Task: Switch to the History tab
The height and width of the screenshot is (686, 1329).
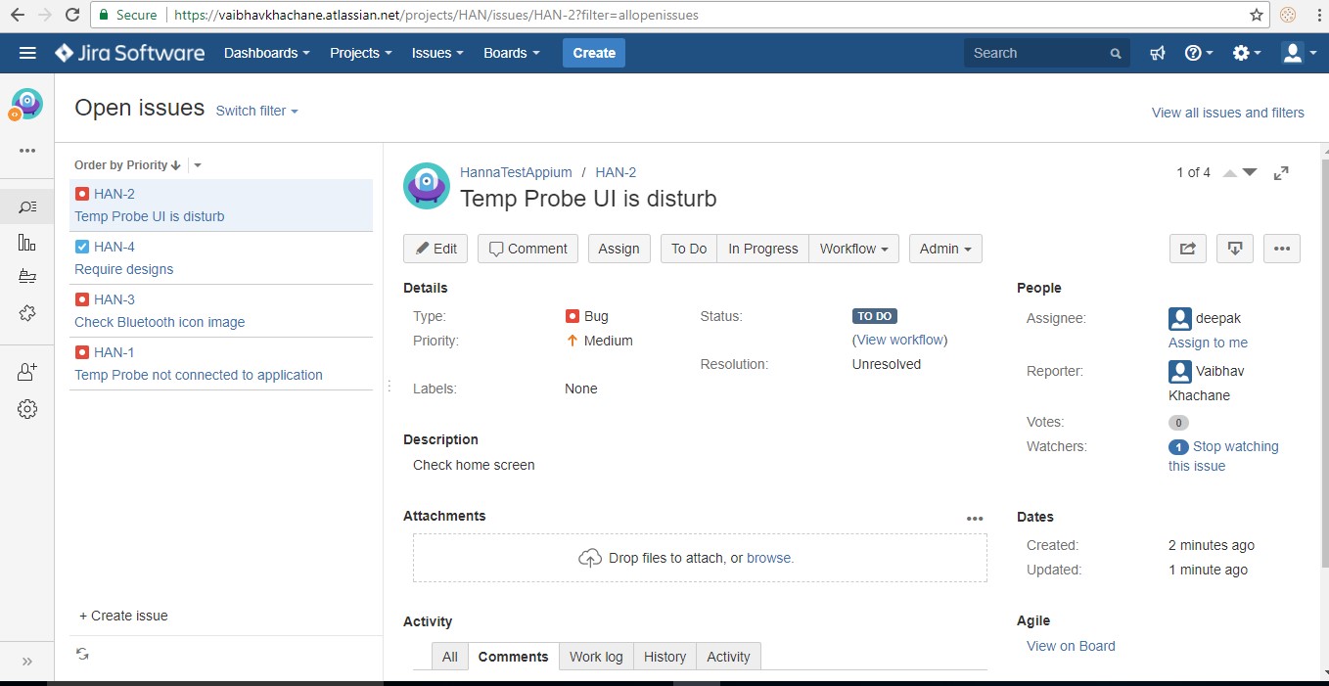Action: click(x=664, y=656)
